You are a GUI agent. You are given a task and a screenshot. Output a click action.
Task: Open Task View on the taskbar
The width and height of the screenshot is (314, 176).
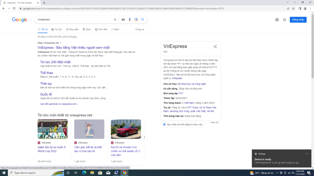tap(76, 173)
